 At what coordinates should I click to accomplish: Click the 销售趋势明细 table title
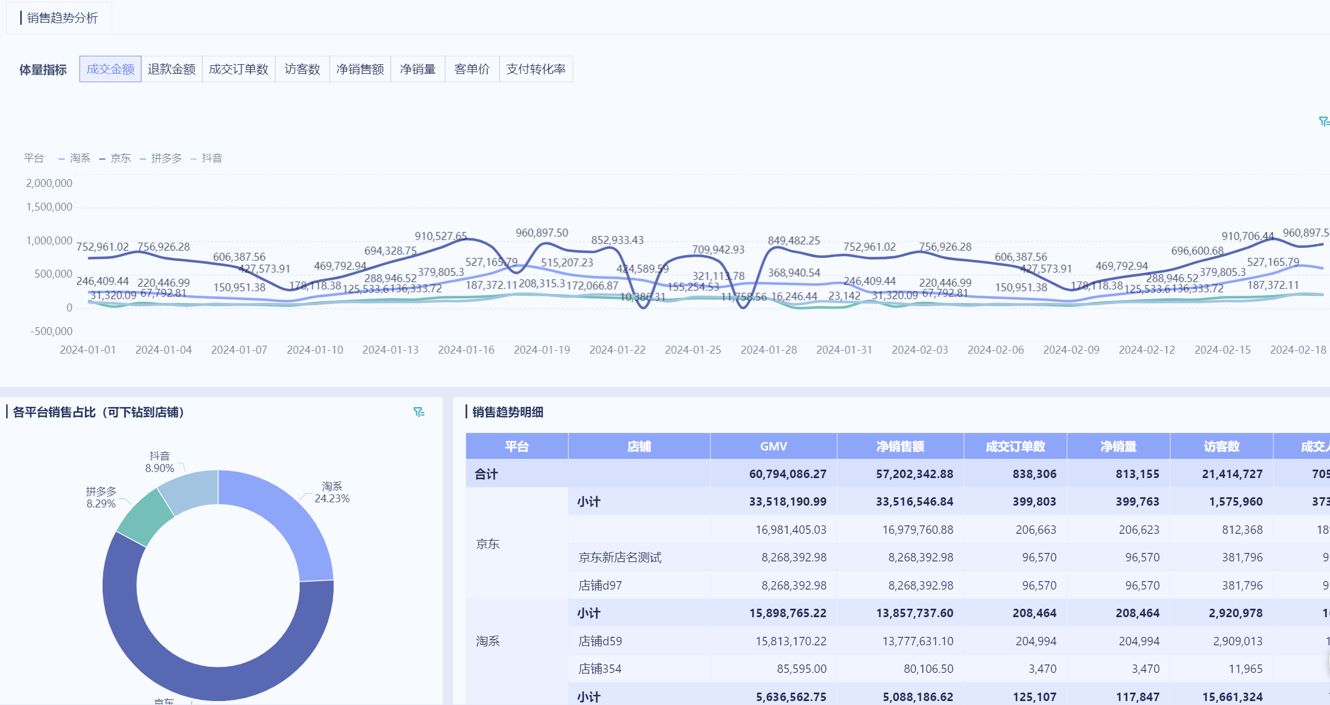(507, 412)
